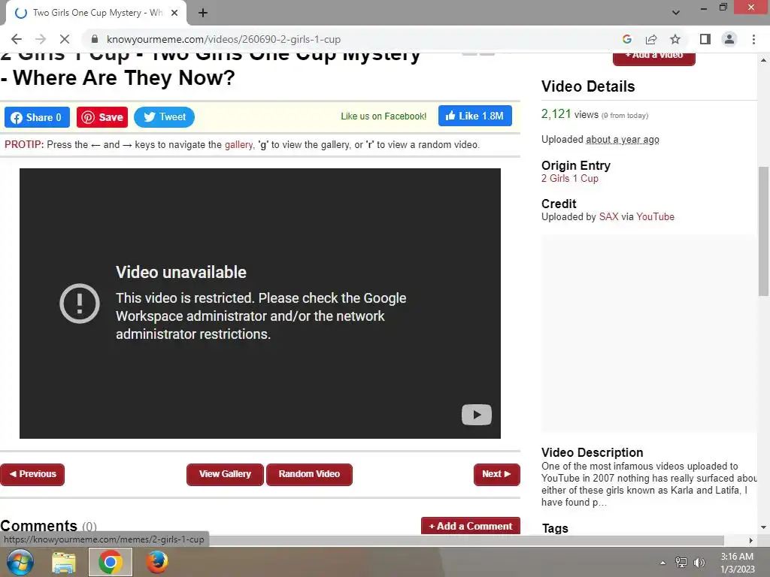Open the Windows Start menu
Image resolution: width=770 pixels, height=577 pixels.
[20, 562]
